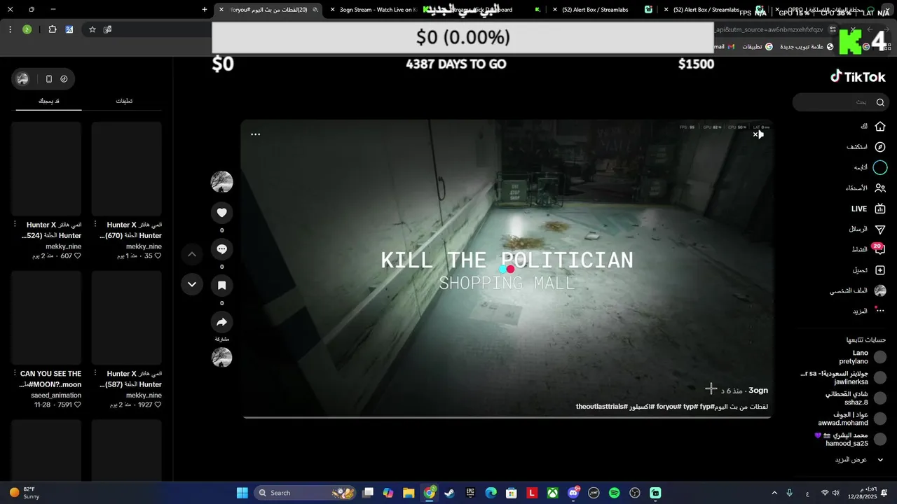This screenshot has height=504, width=897.
Task: Open followed account awwad.mohamd
Action: pyautogui.click(x=852, y=419)
